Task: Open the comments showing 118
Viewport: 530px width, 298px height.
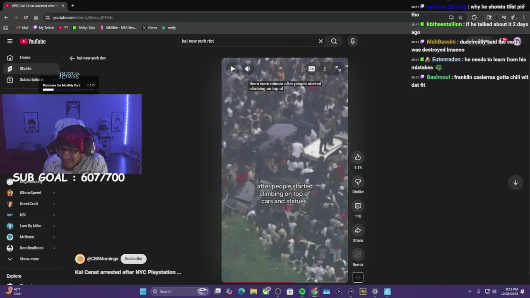Action: (x=358, y=206)
